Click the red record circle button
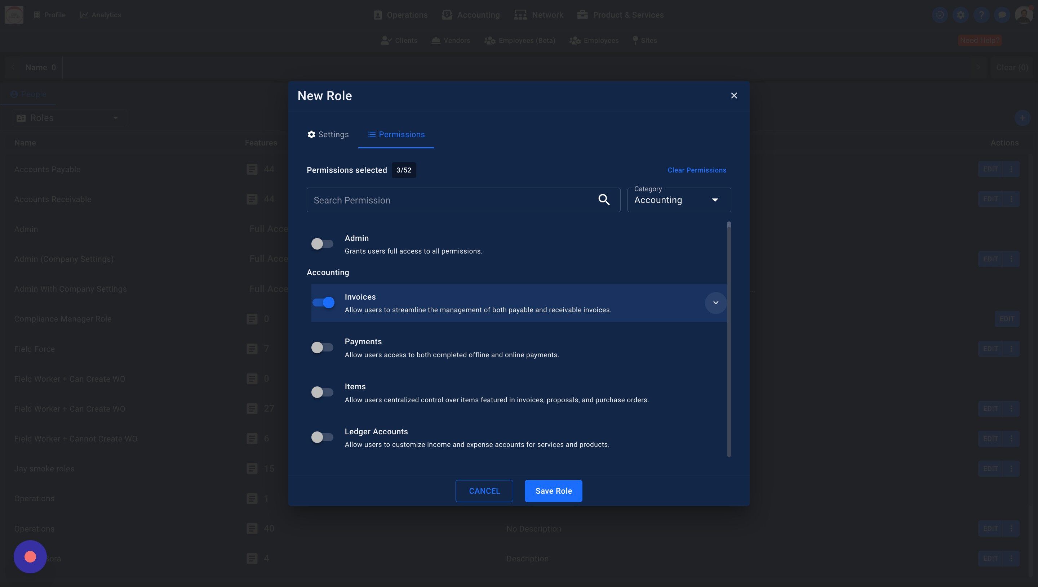This screenshot has height=587, width=1038. (30, 557)
